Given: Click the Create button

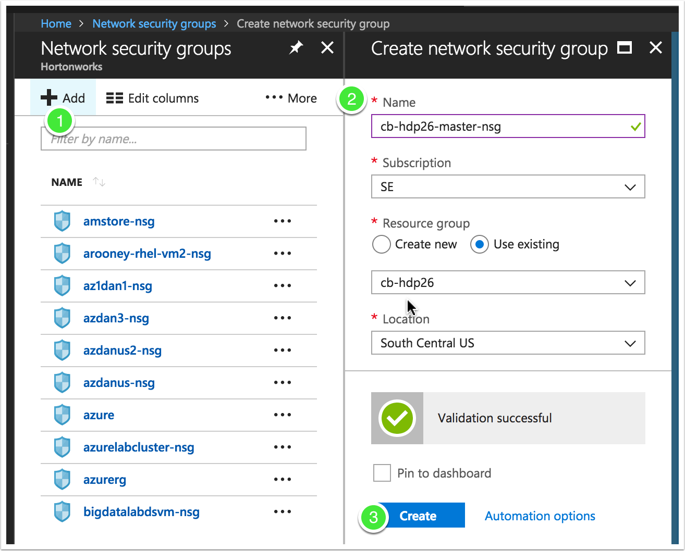Looking at the screenshot, I should point(418,516).
